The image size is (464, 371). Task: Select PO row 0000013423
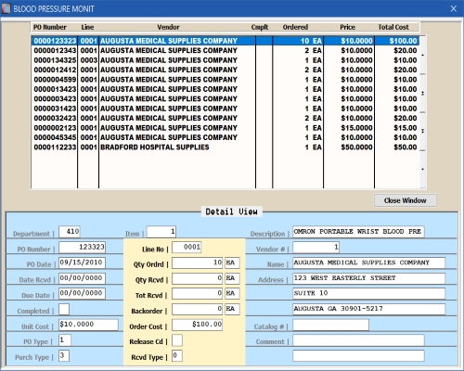coord(226,89)
